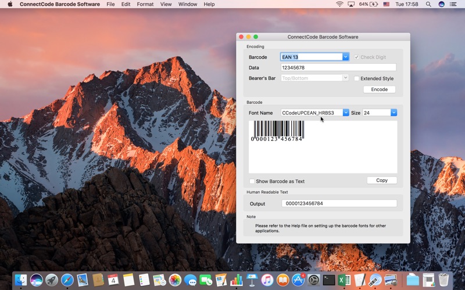The height and width of the screenshot is (290, 465).
Task: Open the Edit menu
Action: pyautogui.click(x=126, y=4)
